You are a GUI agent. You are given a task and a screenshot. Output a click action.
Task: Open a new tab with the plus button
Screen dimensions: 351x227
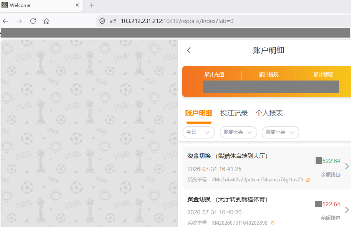point(91,5)
